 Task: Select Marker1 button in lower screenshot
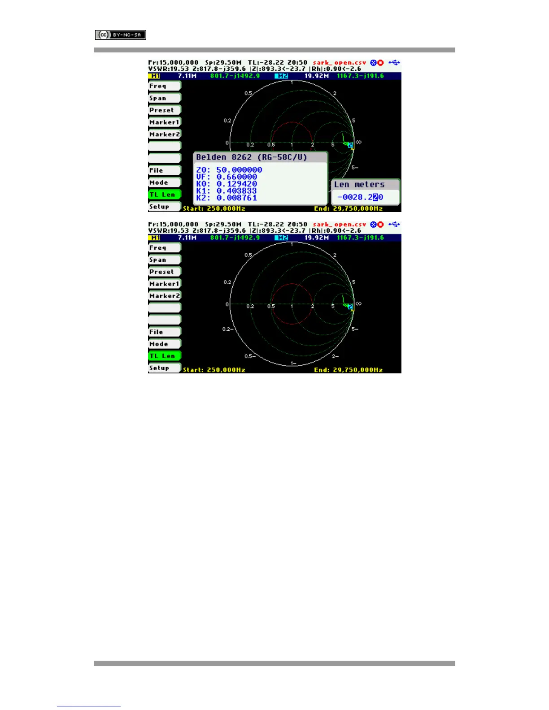point(165,284)
